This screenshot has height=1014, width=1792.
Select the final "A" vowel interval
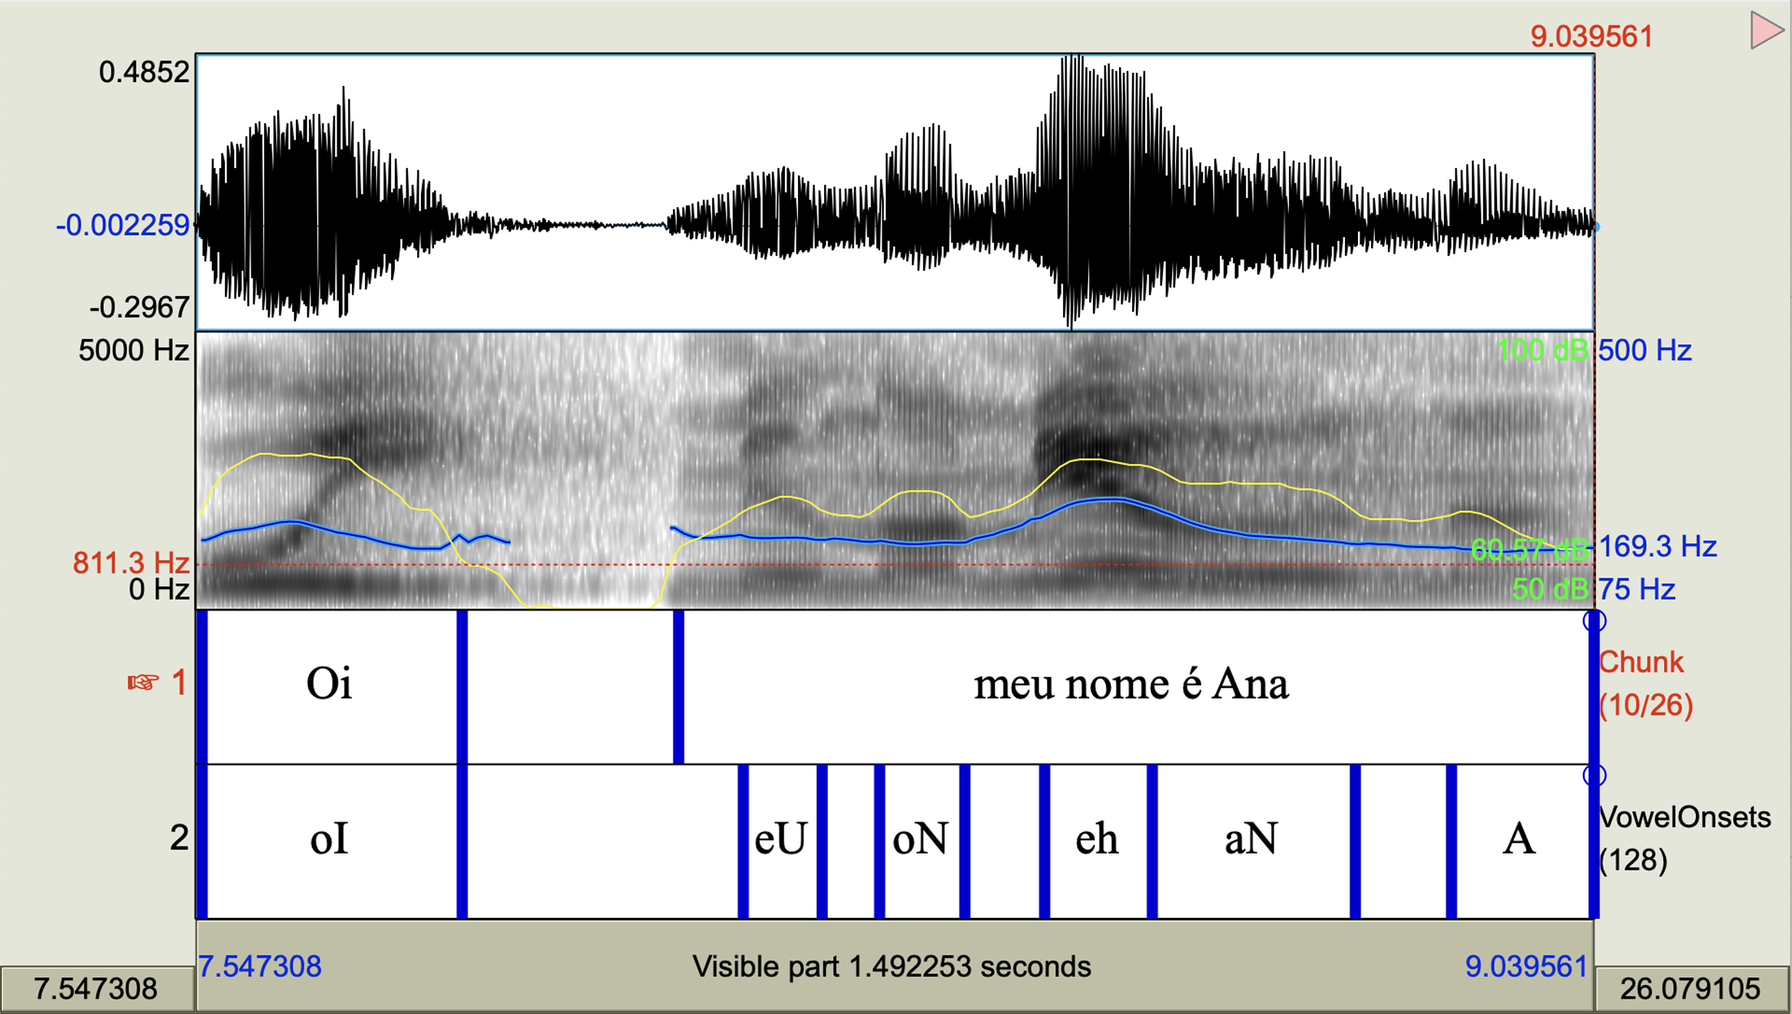click(x=1519, y=839)
